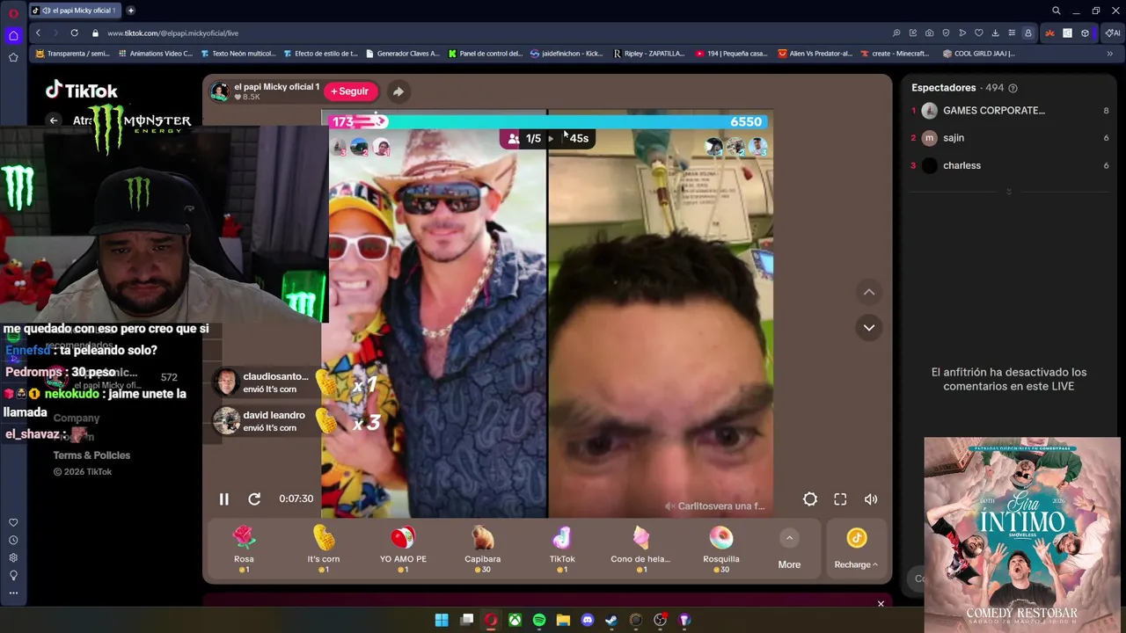Click the TikTok logo

[x=82, y=91]
